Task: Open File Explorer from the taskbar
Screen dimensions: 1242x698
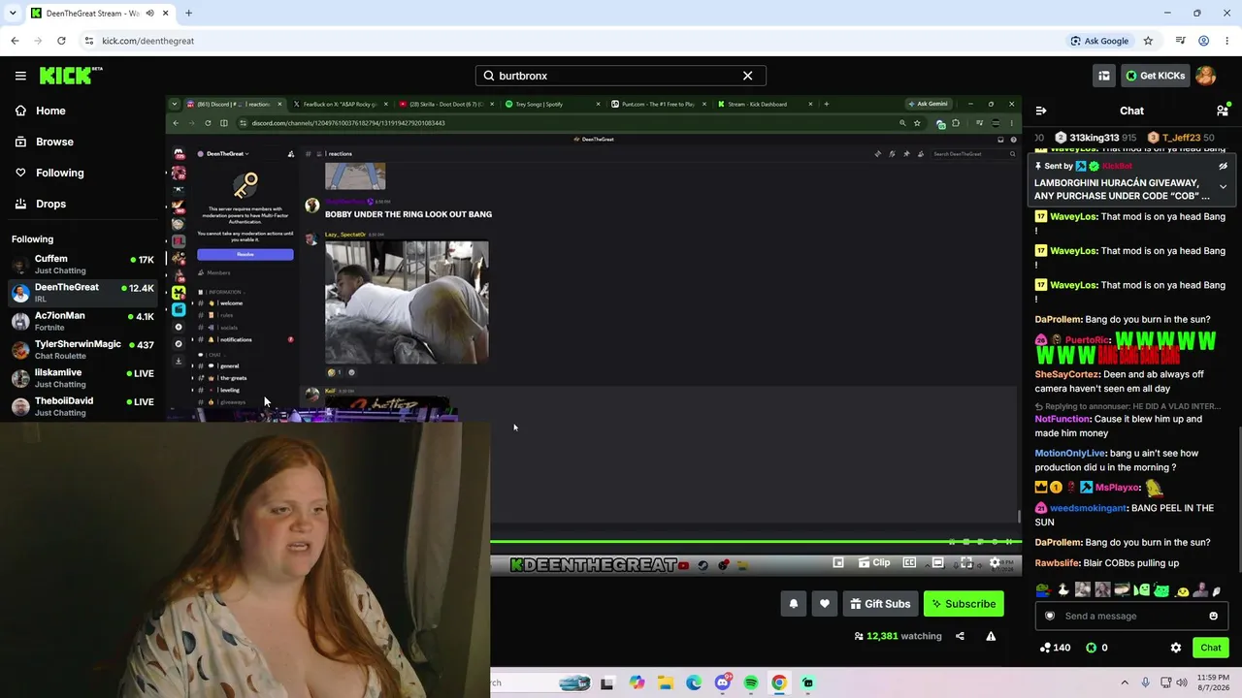Action: 666,682
